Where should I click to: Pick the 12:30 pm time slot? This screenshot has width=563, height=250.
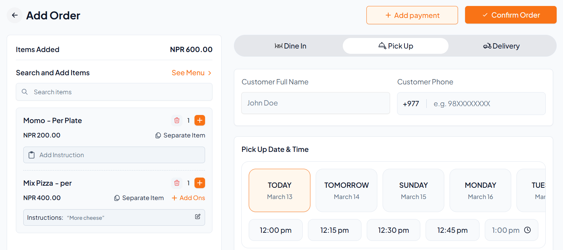pos(394,230)
